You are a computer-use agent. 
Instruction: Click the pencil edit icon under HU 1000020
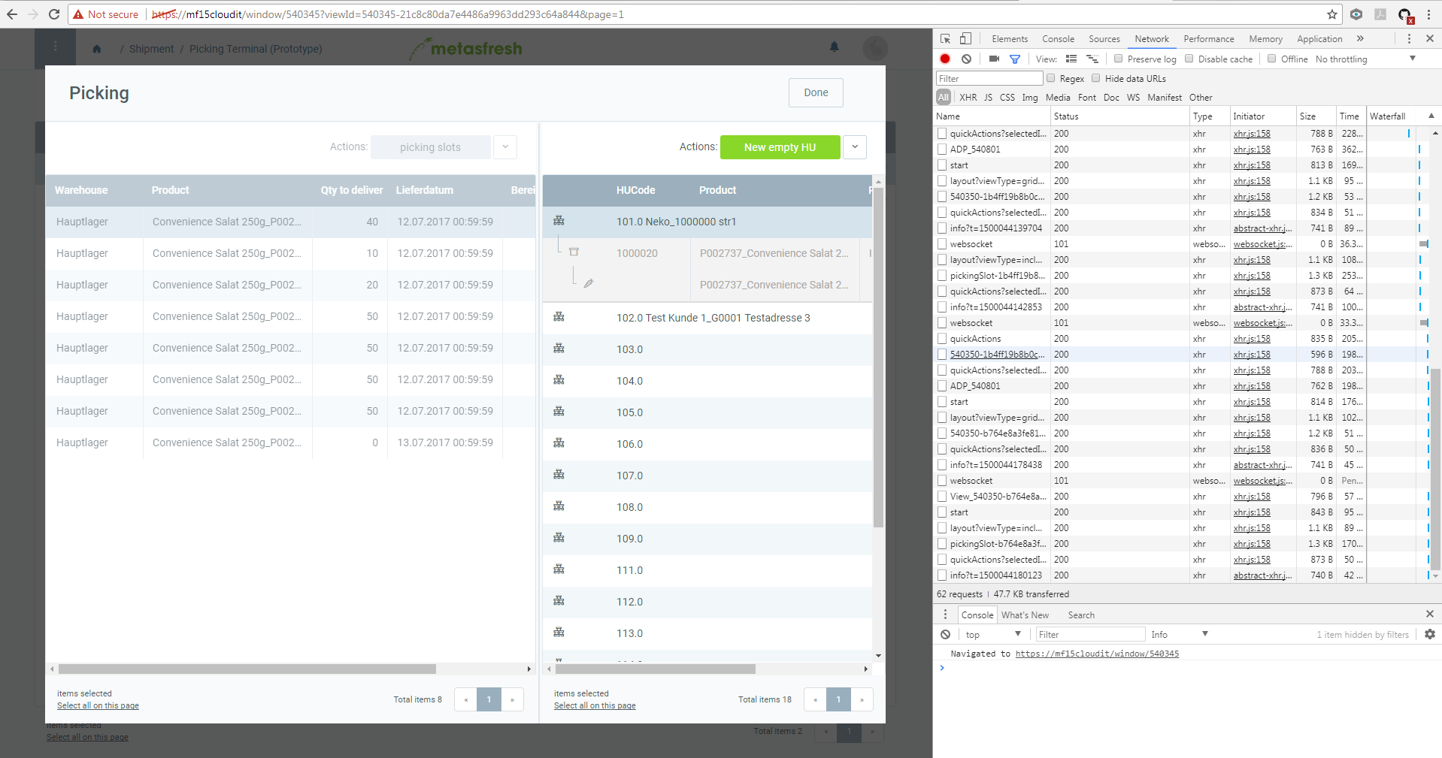(589, 283)
